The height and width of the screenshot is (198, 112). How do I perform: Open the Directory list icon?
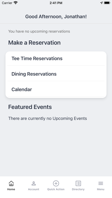pyautogui.click(x=78, y=183)
